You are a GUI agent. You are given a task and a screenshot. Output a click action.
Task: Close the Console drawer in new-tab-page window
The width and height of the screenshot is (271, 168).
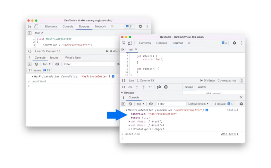click(x=241, y=97)
